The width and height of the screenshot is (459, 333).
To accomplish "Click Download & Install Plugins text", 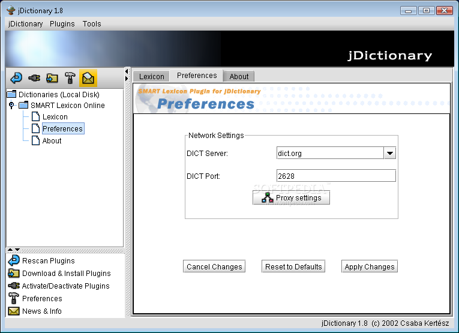I will [67, 274].
